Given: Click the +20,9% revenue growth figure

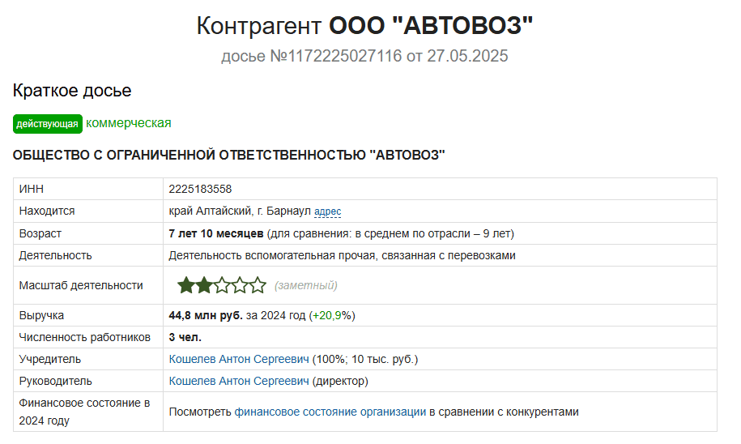Looking at the screenshot, I should coord(332,315).
